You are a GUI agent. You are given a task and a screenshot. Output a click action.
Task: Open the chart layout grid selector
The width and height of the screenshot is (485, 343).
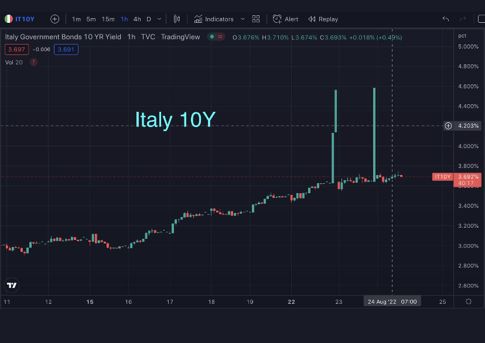click(x=256, y=19)
